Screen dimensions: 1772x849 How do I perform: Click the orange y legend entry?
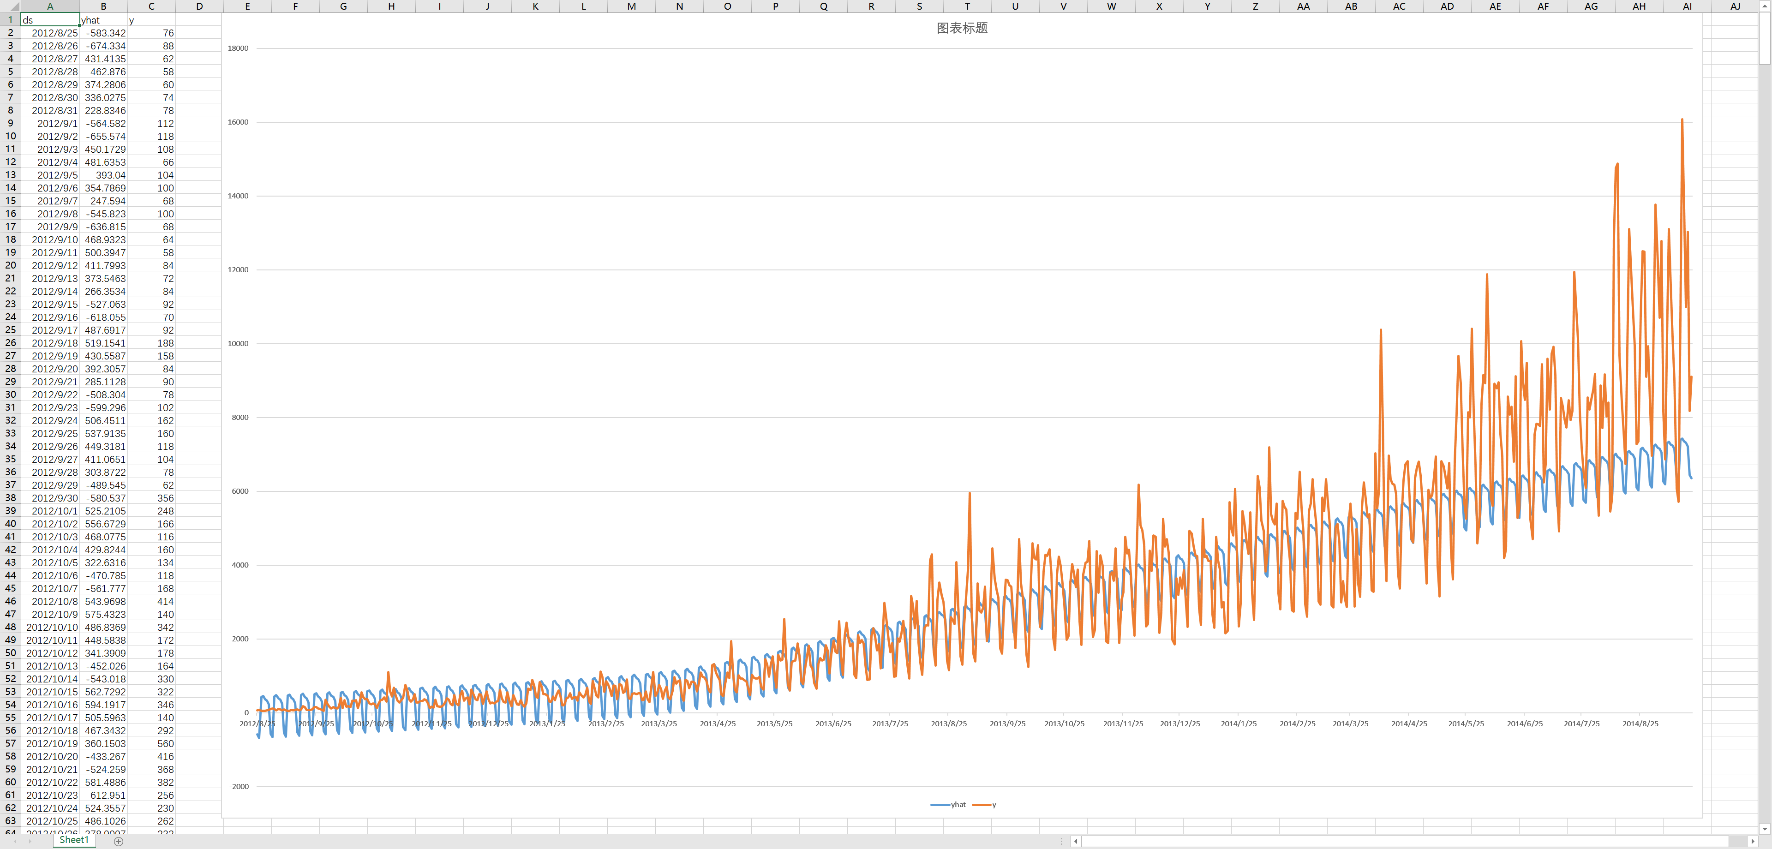984,804
